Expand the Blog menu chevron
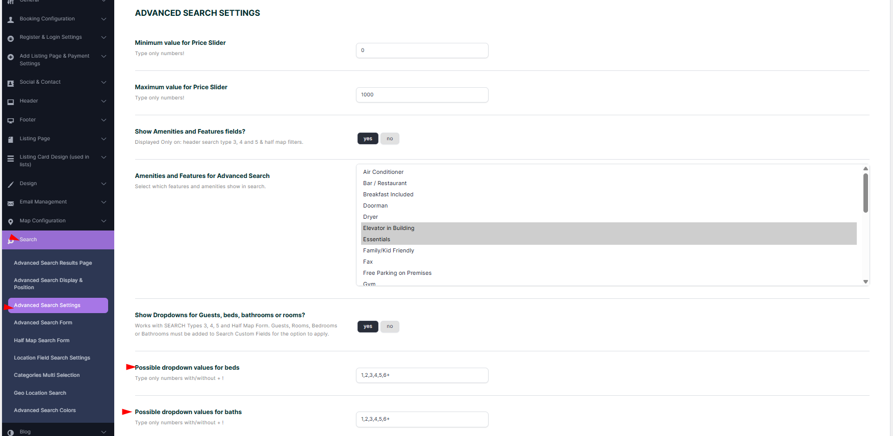This screenshot has width=893, height=436. [x=104, y=432]
